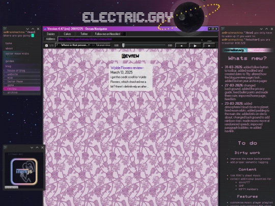Click the ELECTRIC.GAY site title logo
The height and width of the screenshot is (206, 275).
coord(128,17)
